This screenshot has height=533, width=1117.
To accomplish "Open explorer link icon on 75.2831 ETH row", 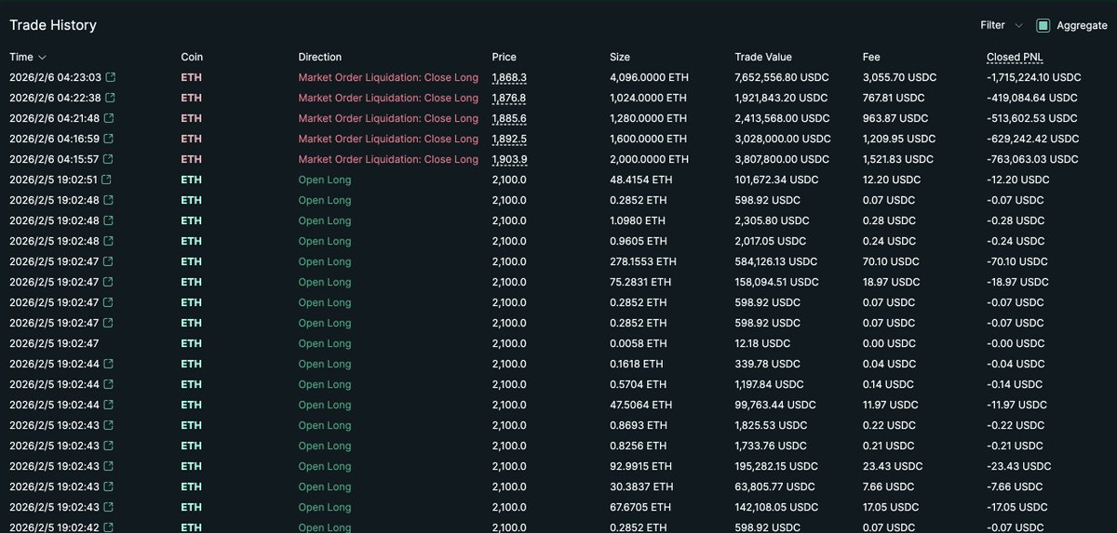I will pos(108,282).
